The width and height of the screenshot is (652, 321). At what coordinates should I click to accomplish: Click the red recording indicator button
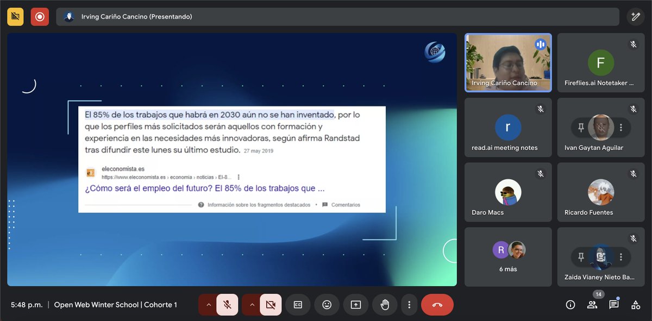click(x=40, y=16)
